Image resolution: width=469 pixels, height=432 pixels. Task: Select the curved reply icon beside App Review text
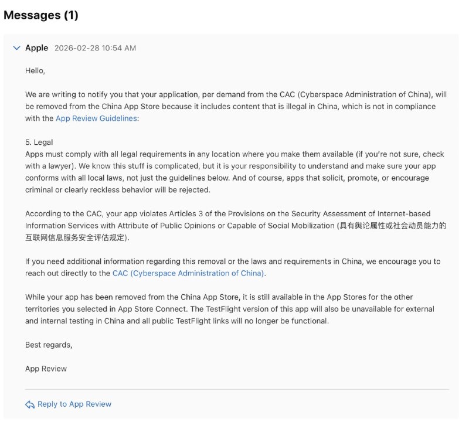(x=29, y=404)
